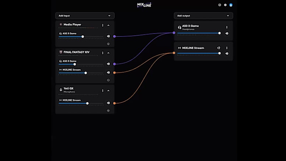The height and width of the screenshot is (161, 286).
Task: Click the 'Microphone' subtitle under Yeti GX
Action: pos(69,92)
